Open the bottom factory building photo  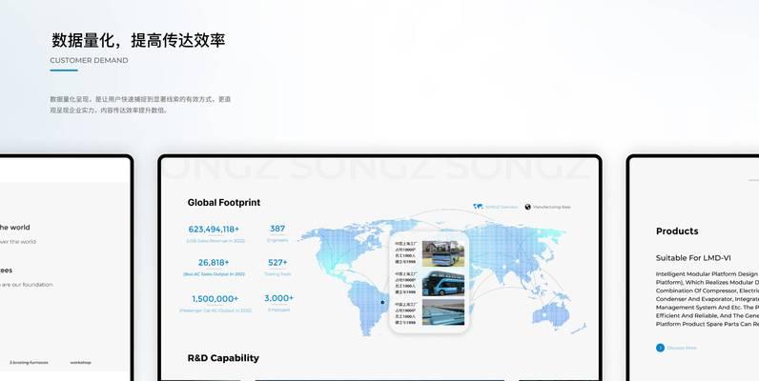point(443,311)
